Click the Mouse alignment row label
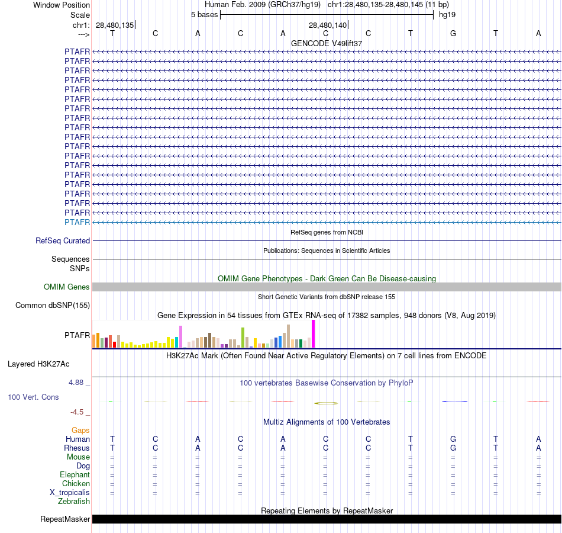Screen dimensions: 562x533 pyautogui.click(x=78, y=457)
